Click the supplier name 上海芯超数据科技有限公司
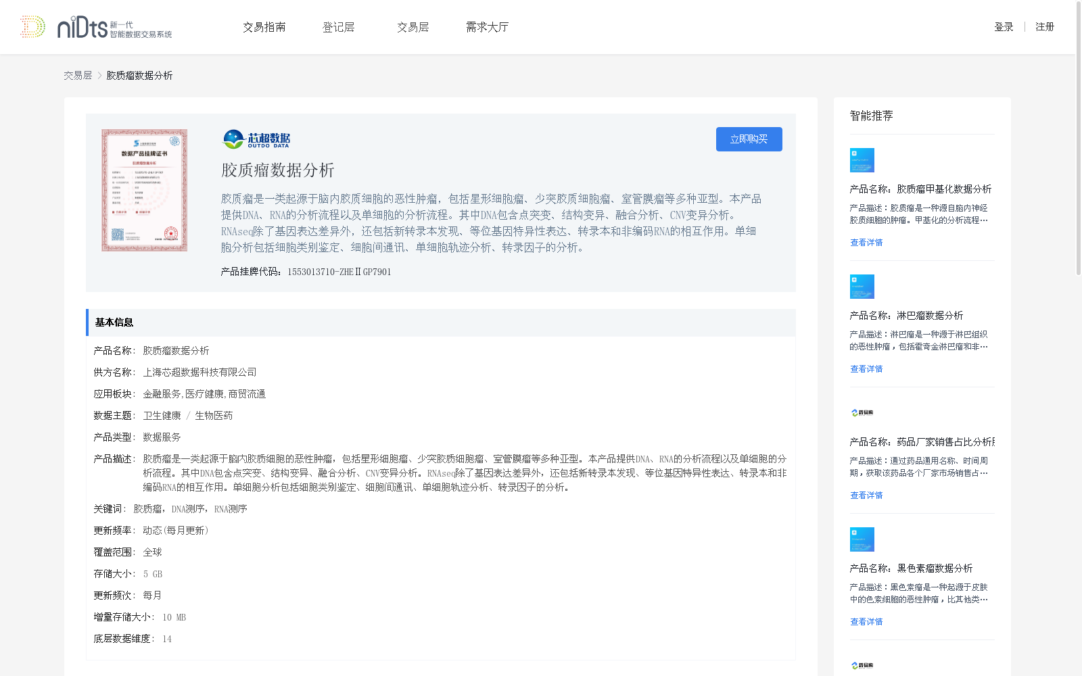This screenshot has height=676, width=1082. [199, 372]
